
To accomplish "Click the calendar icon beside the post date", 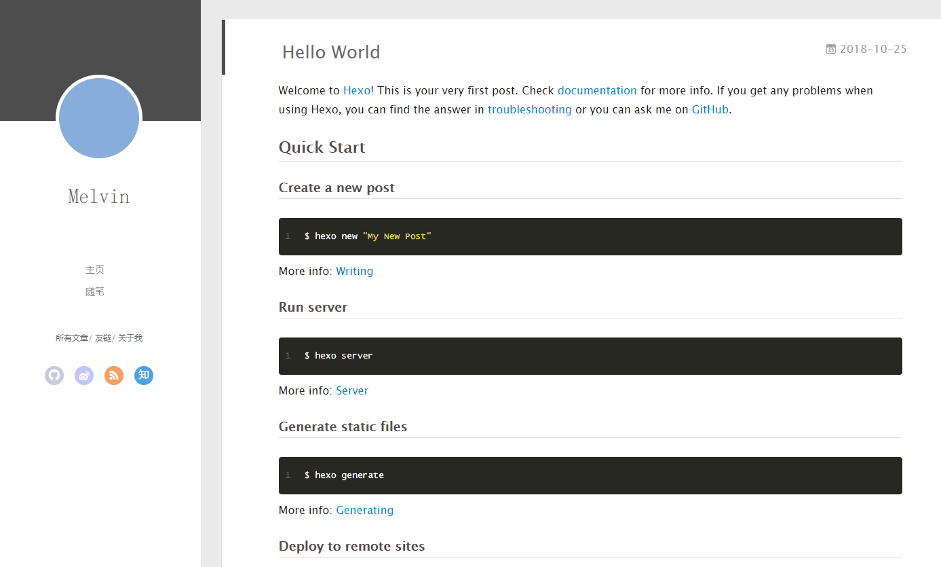I will 831,49.
